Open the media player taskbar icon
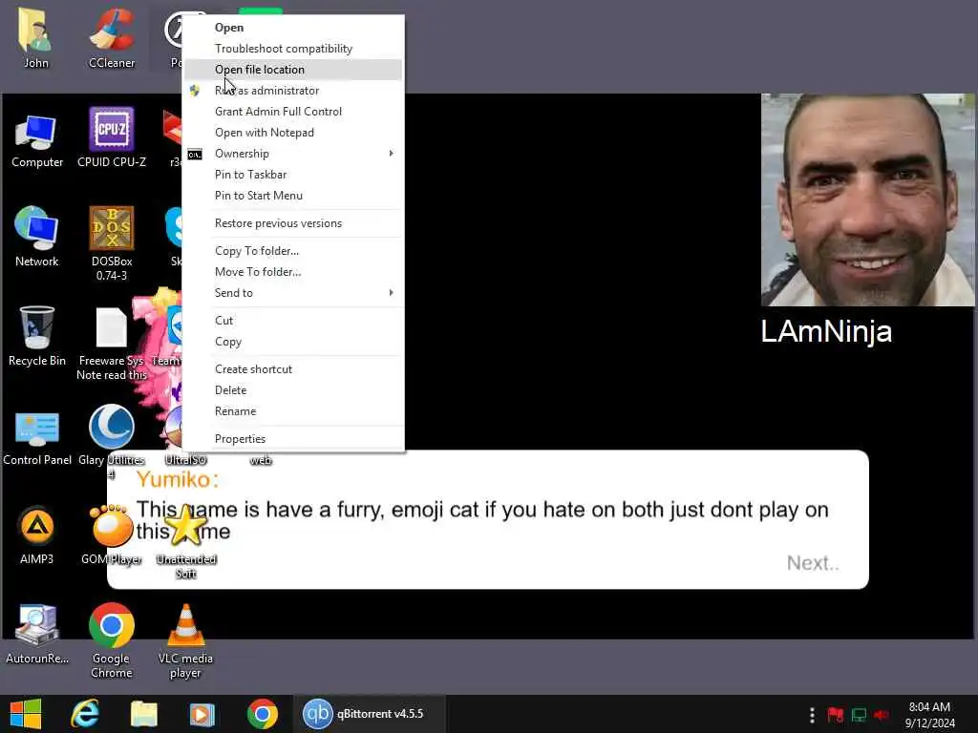Screen dimensions: 978x733 tap(202, 714)
